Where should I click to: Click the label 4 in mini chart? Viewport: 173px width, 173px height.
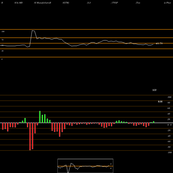(111, 168)
